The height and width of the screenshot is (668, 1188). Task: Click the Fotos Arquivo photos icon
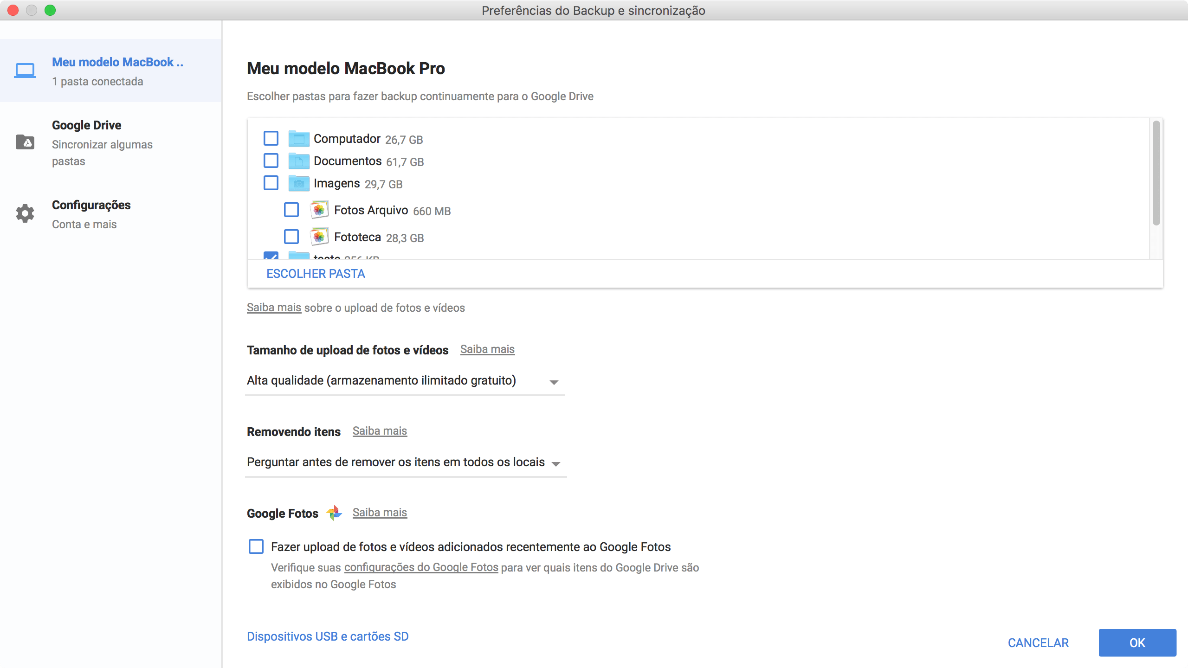coord(319,210)
